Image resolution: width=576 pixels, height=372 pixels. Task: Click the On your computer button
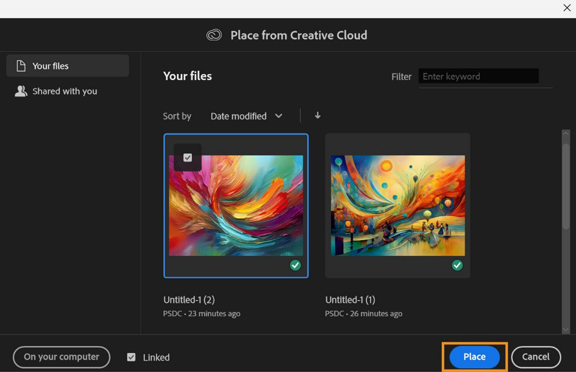(x=61, y=357)
